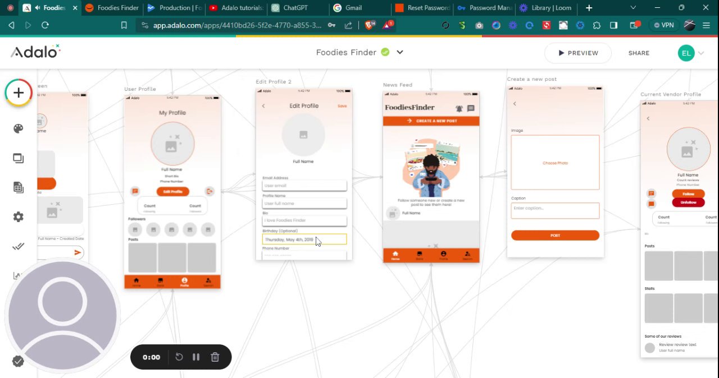Click the POST button
719x378 pixels.
pos(555,236)
